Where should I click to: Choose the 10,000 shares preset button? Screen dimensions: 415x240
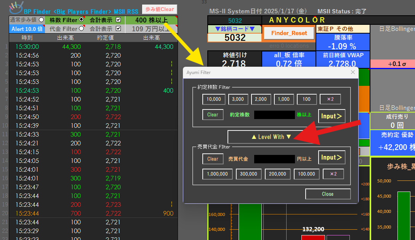[214, 99]
